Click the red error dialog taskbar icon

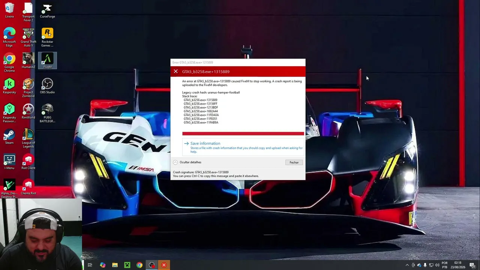point(164,265)
